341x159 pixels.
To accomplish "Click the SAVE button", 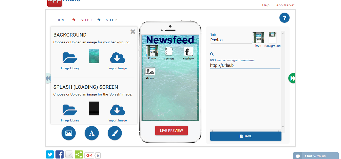I will (245, 136).
